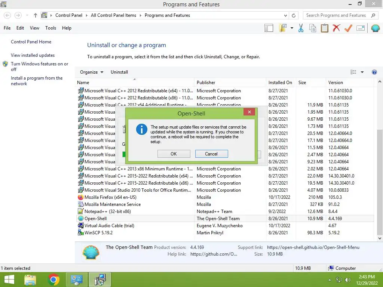The image size is (383, 287).
Task: Expand the Control Panel breadcrumb arrow
Action: pyautogui.click(x=86, y=15)
